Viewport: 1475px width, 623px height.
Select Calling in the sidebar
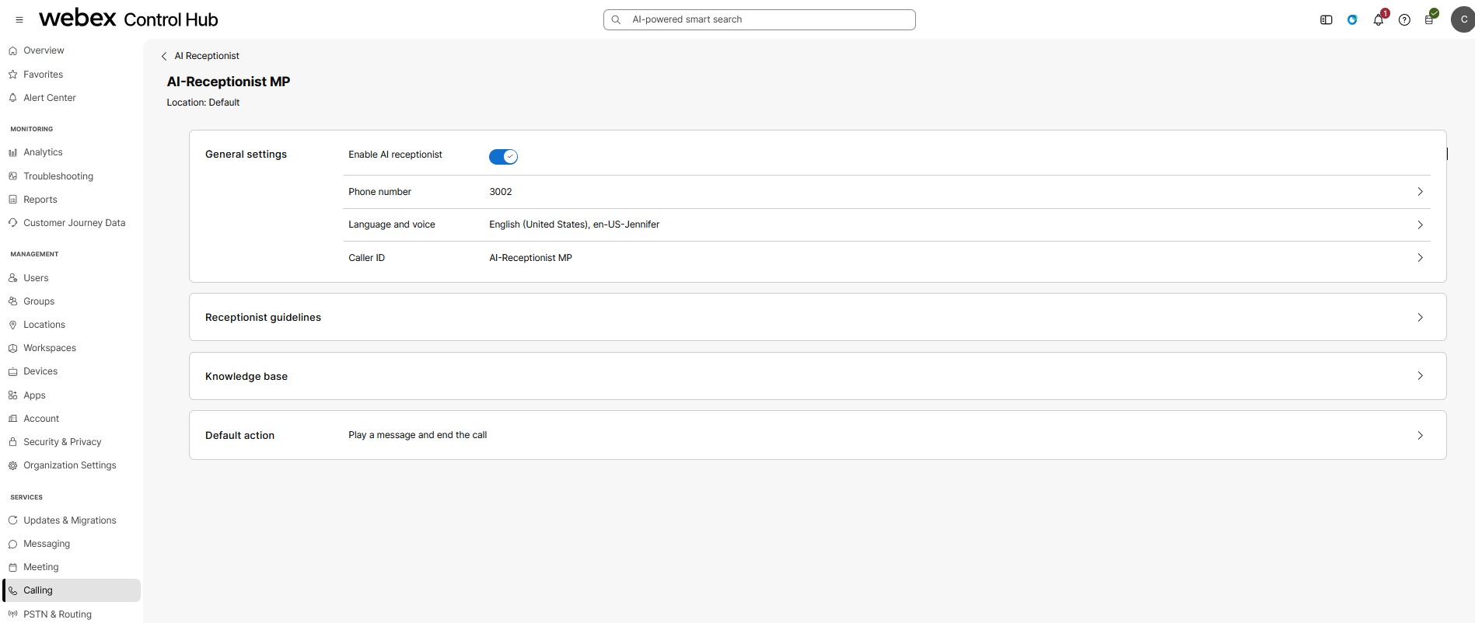point(72,590)
